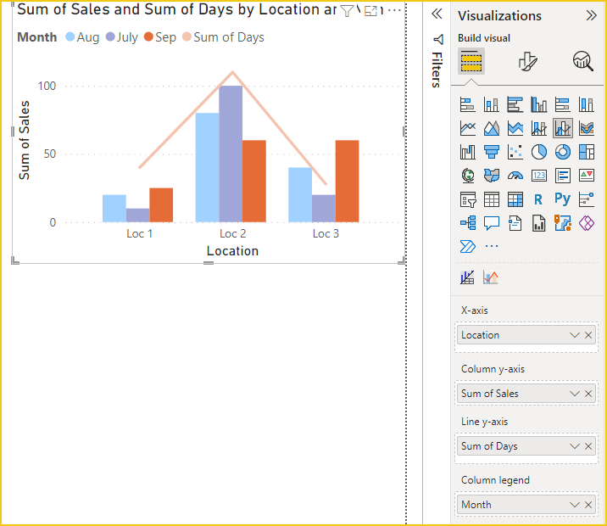This screenshot has height=526, width=607.
Task: Select the Q&A speech bubble visual
Action: pyautogui.click(x=491, y=223)
